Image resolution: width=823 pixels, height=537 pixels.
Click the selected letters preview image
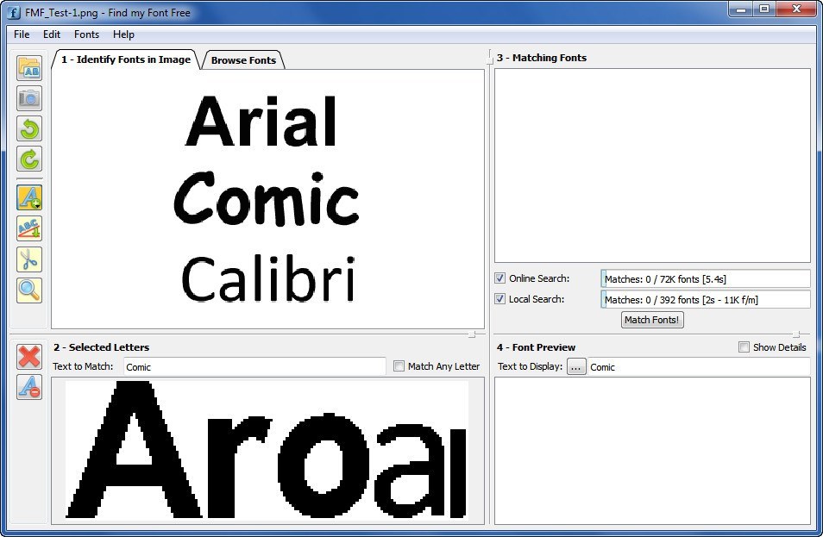tap(267, 450)
